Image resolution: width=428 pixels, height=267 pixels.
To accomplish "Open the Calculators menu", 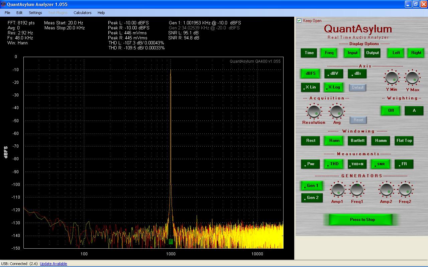I will (83, 13).
